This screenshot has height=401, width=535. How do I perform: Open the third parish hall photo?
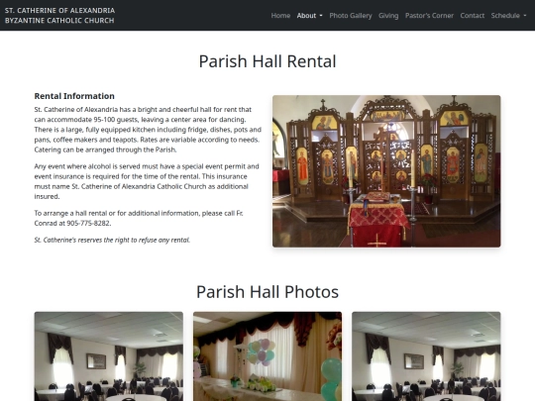tap(426, 356)
